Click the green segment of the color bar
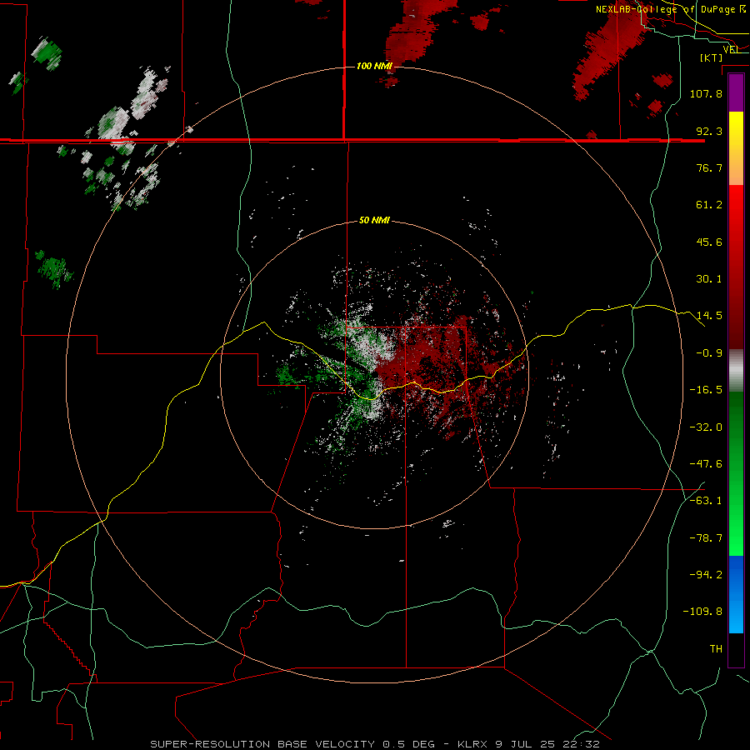Viewport: 750px width, 750px height. (x=736, y=473)
